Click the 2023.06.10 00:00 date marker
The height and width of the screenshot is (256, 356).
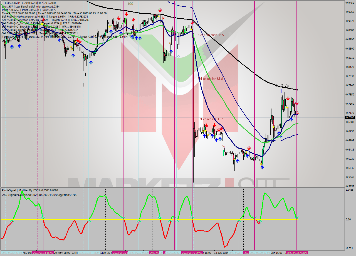(192, 253)
